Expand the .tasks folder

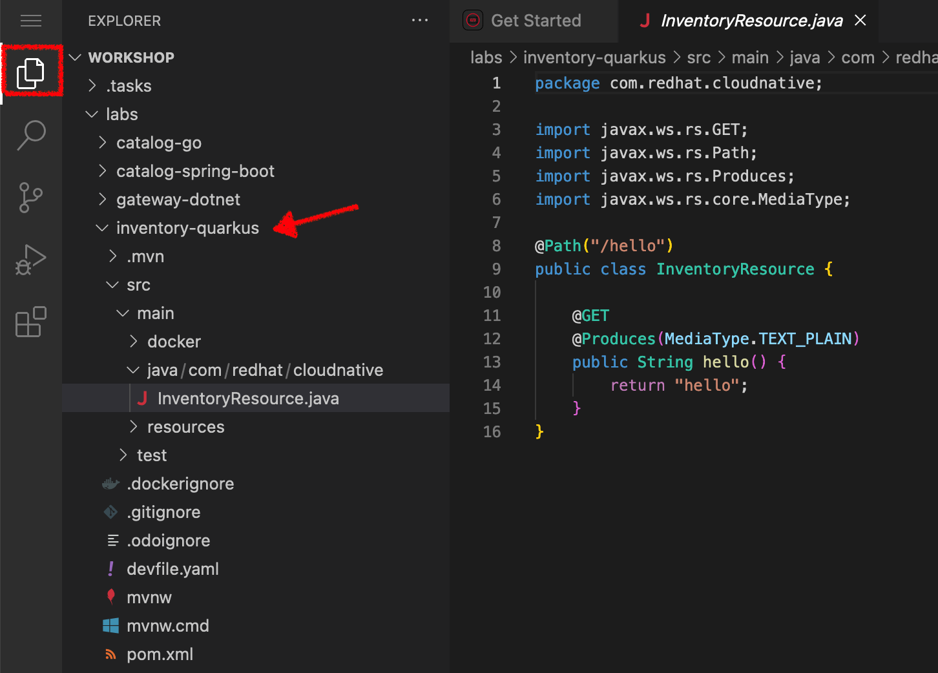click(129, 86)
